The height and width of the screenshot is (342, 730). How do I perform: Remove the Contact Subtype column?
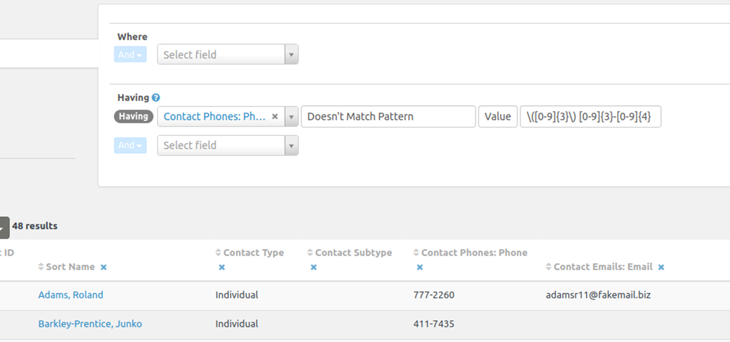(314, 267)
